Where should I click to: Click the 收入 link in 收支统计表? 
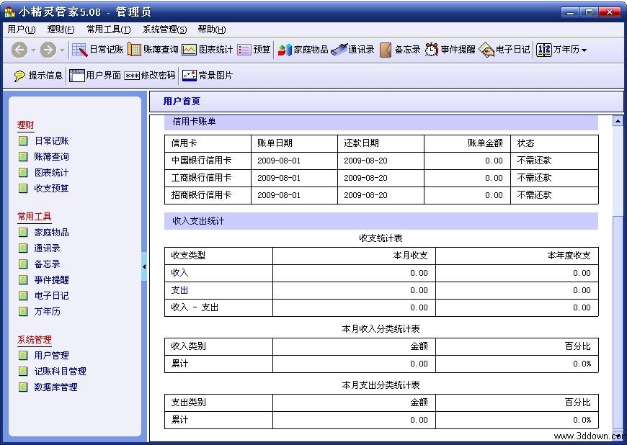tap(179, 273)
